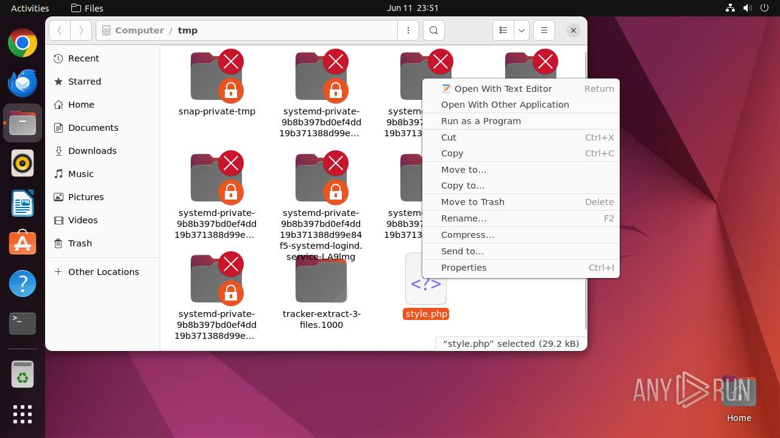Open Other Locations in sidebar
The width and height of the screenshot is (780, 438).
(x=102, y=272)
